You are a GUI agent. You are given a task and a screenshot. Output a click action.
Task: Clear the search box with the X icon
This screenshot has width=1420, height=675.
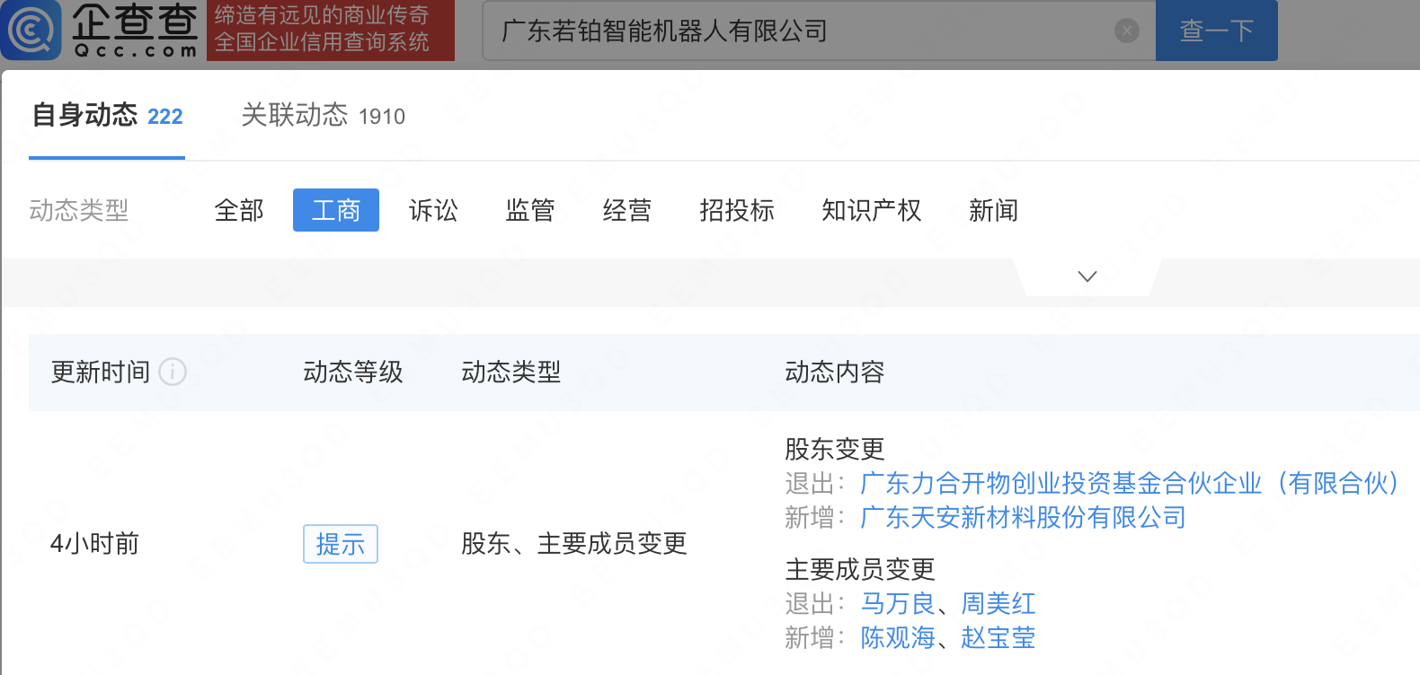click(1126, 31)
